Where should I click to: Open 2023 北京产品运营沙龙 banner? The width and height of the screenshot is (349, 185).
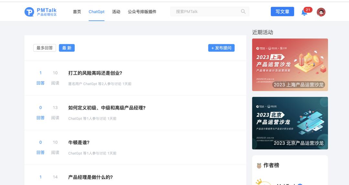290,123
